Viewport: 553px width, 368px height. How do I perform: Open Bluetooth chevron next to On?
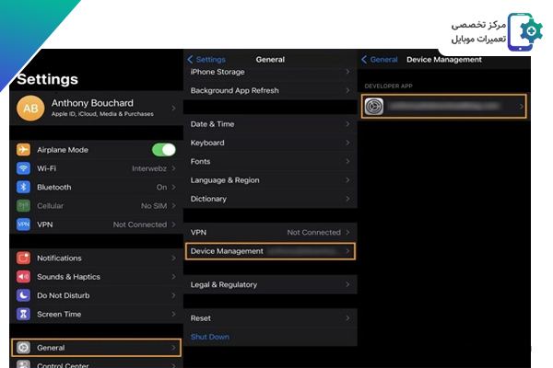tap(173, 187)
